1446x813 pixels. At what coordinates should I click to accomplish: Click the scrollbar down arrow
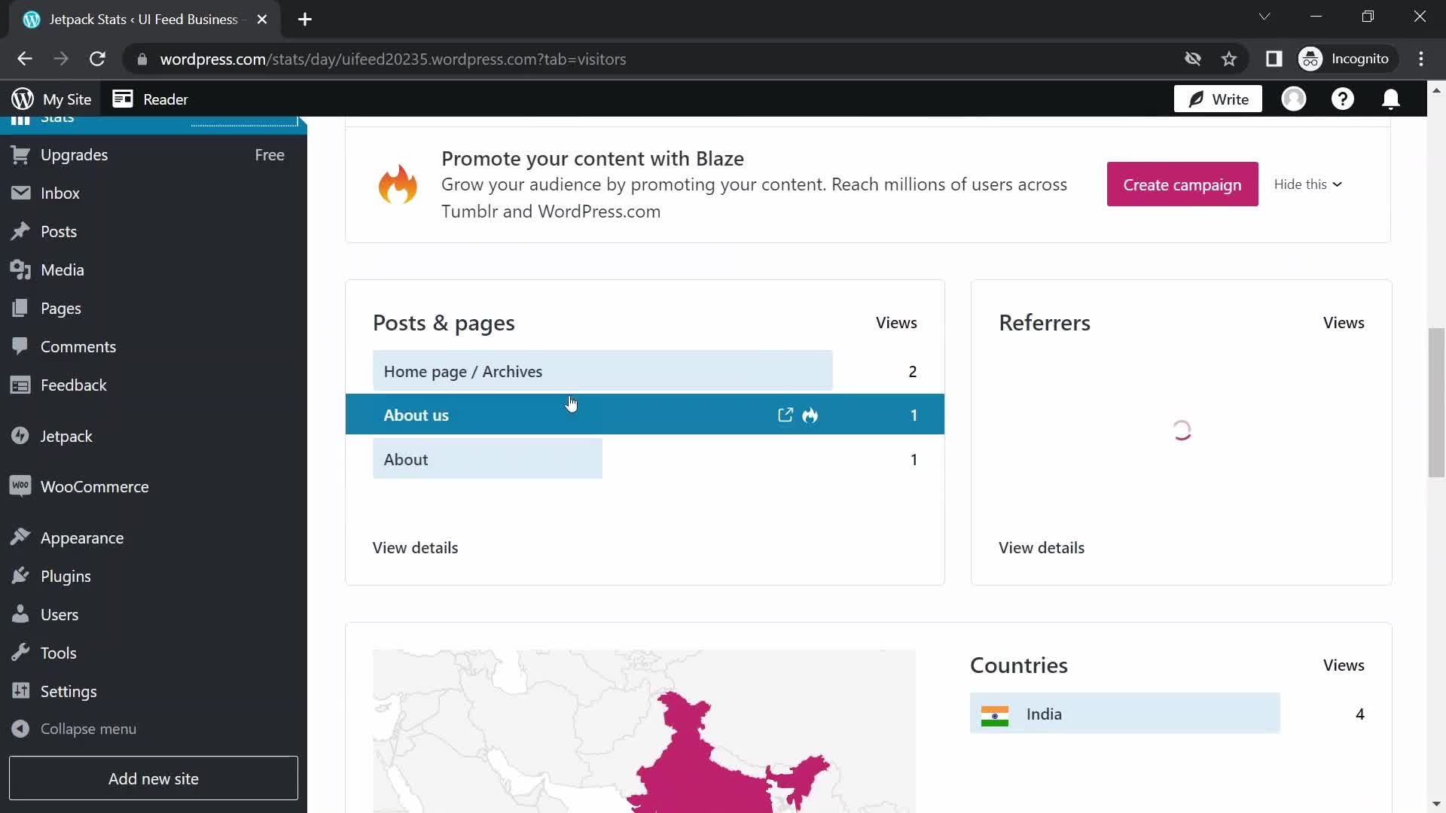pos(1436,804)
